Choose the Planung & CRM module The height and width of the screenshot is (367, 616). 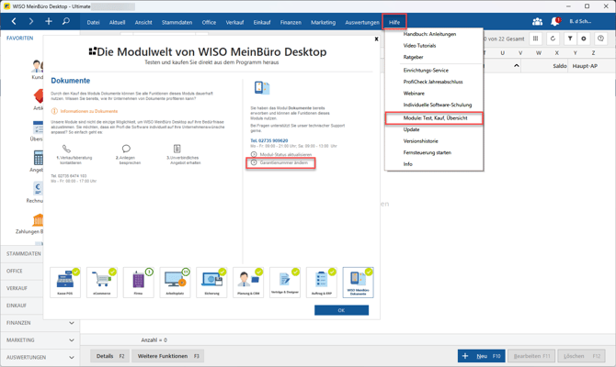248,282
